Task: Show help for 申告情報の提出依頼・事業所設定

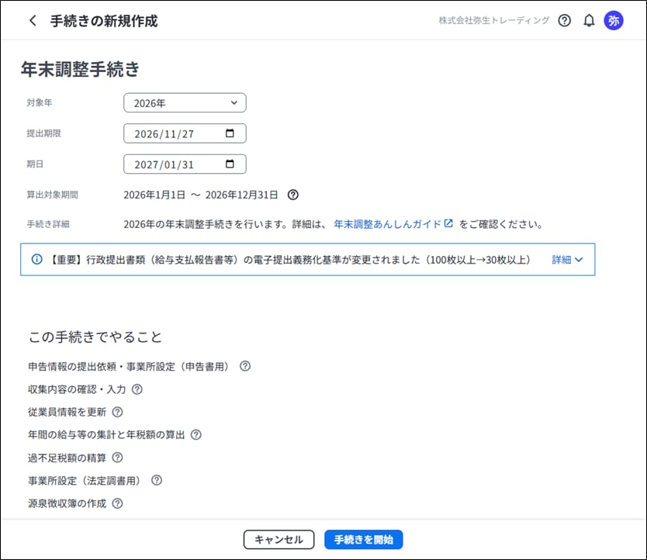Action: (245, 366)
